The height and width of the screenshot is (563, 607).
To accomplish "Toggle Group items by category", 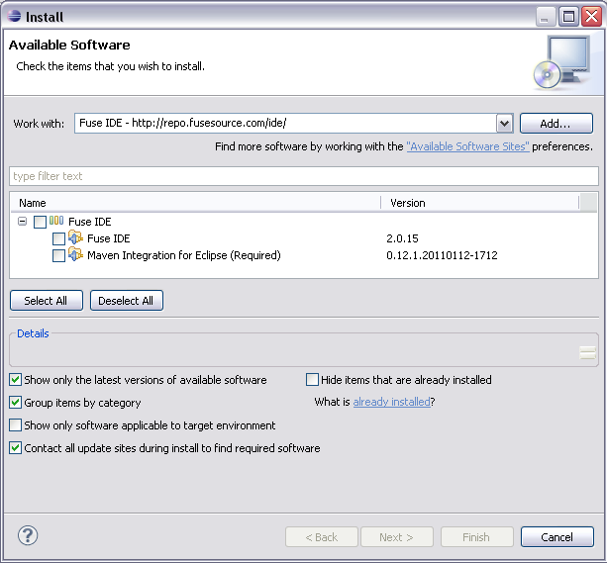I will click(16, 403).
